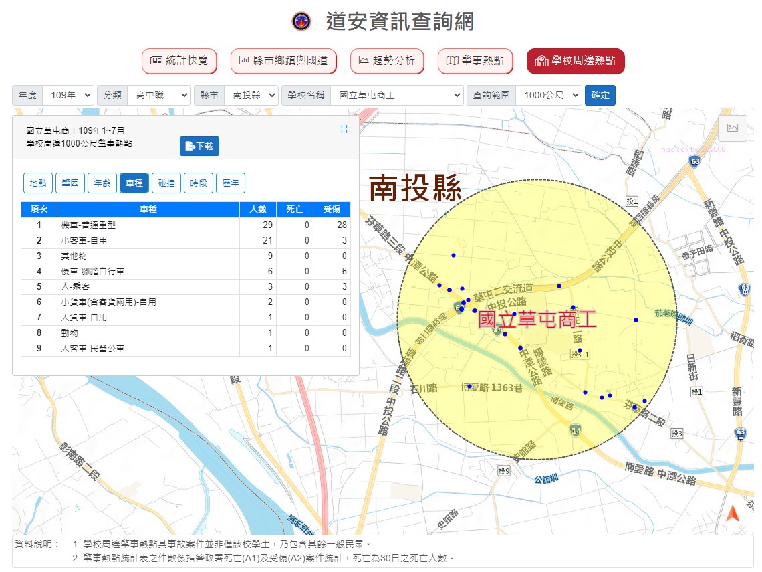Image resolution: width=762 pixels, height=572 pixels.
Task: Select row 動物
Action: 186,332
